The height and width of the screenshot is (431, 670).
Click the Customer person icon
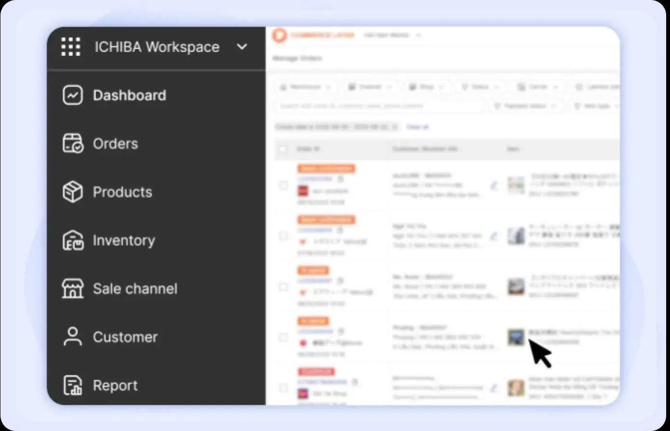click(72, 337)
